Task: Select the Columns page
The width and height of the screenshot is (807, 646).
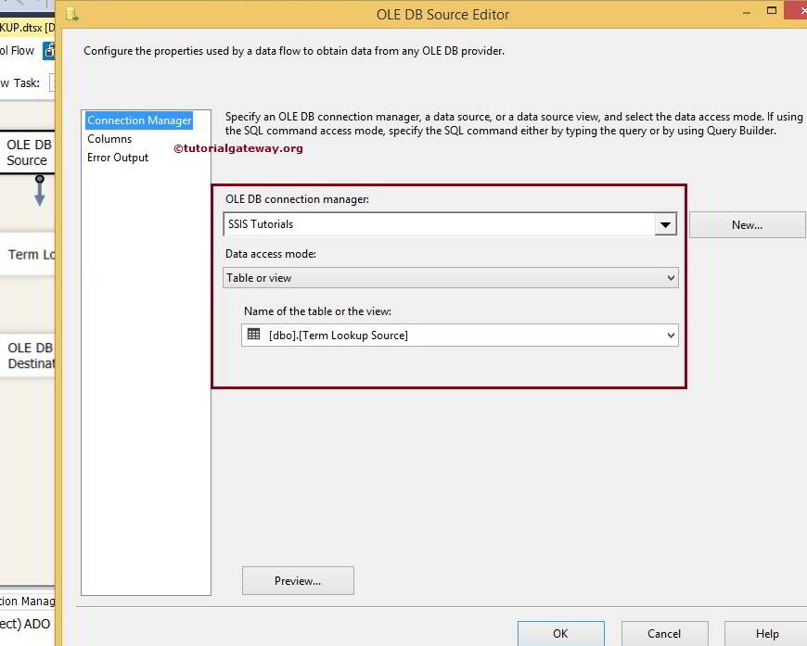Action: click(109, 137)
